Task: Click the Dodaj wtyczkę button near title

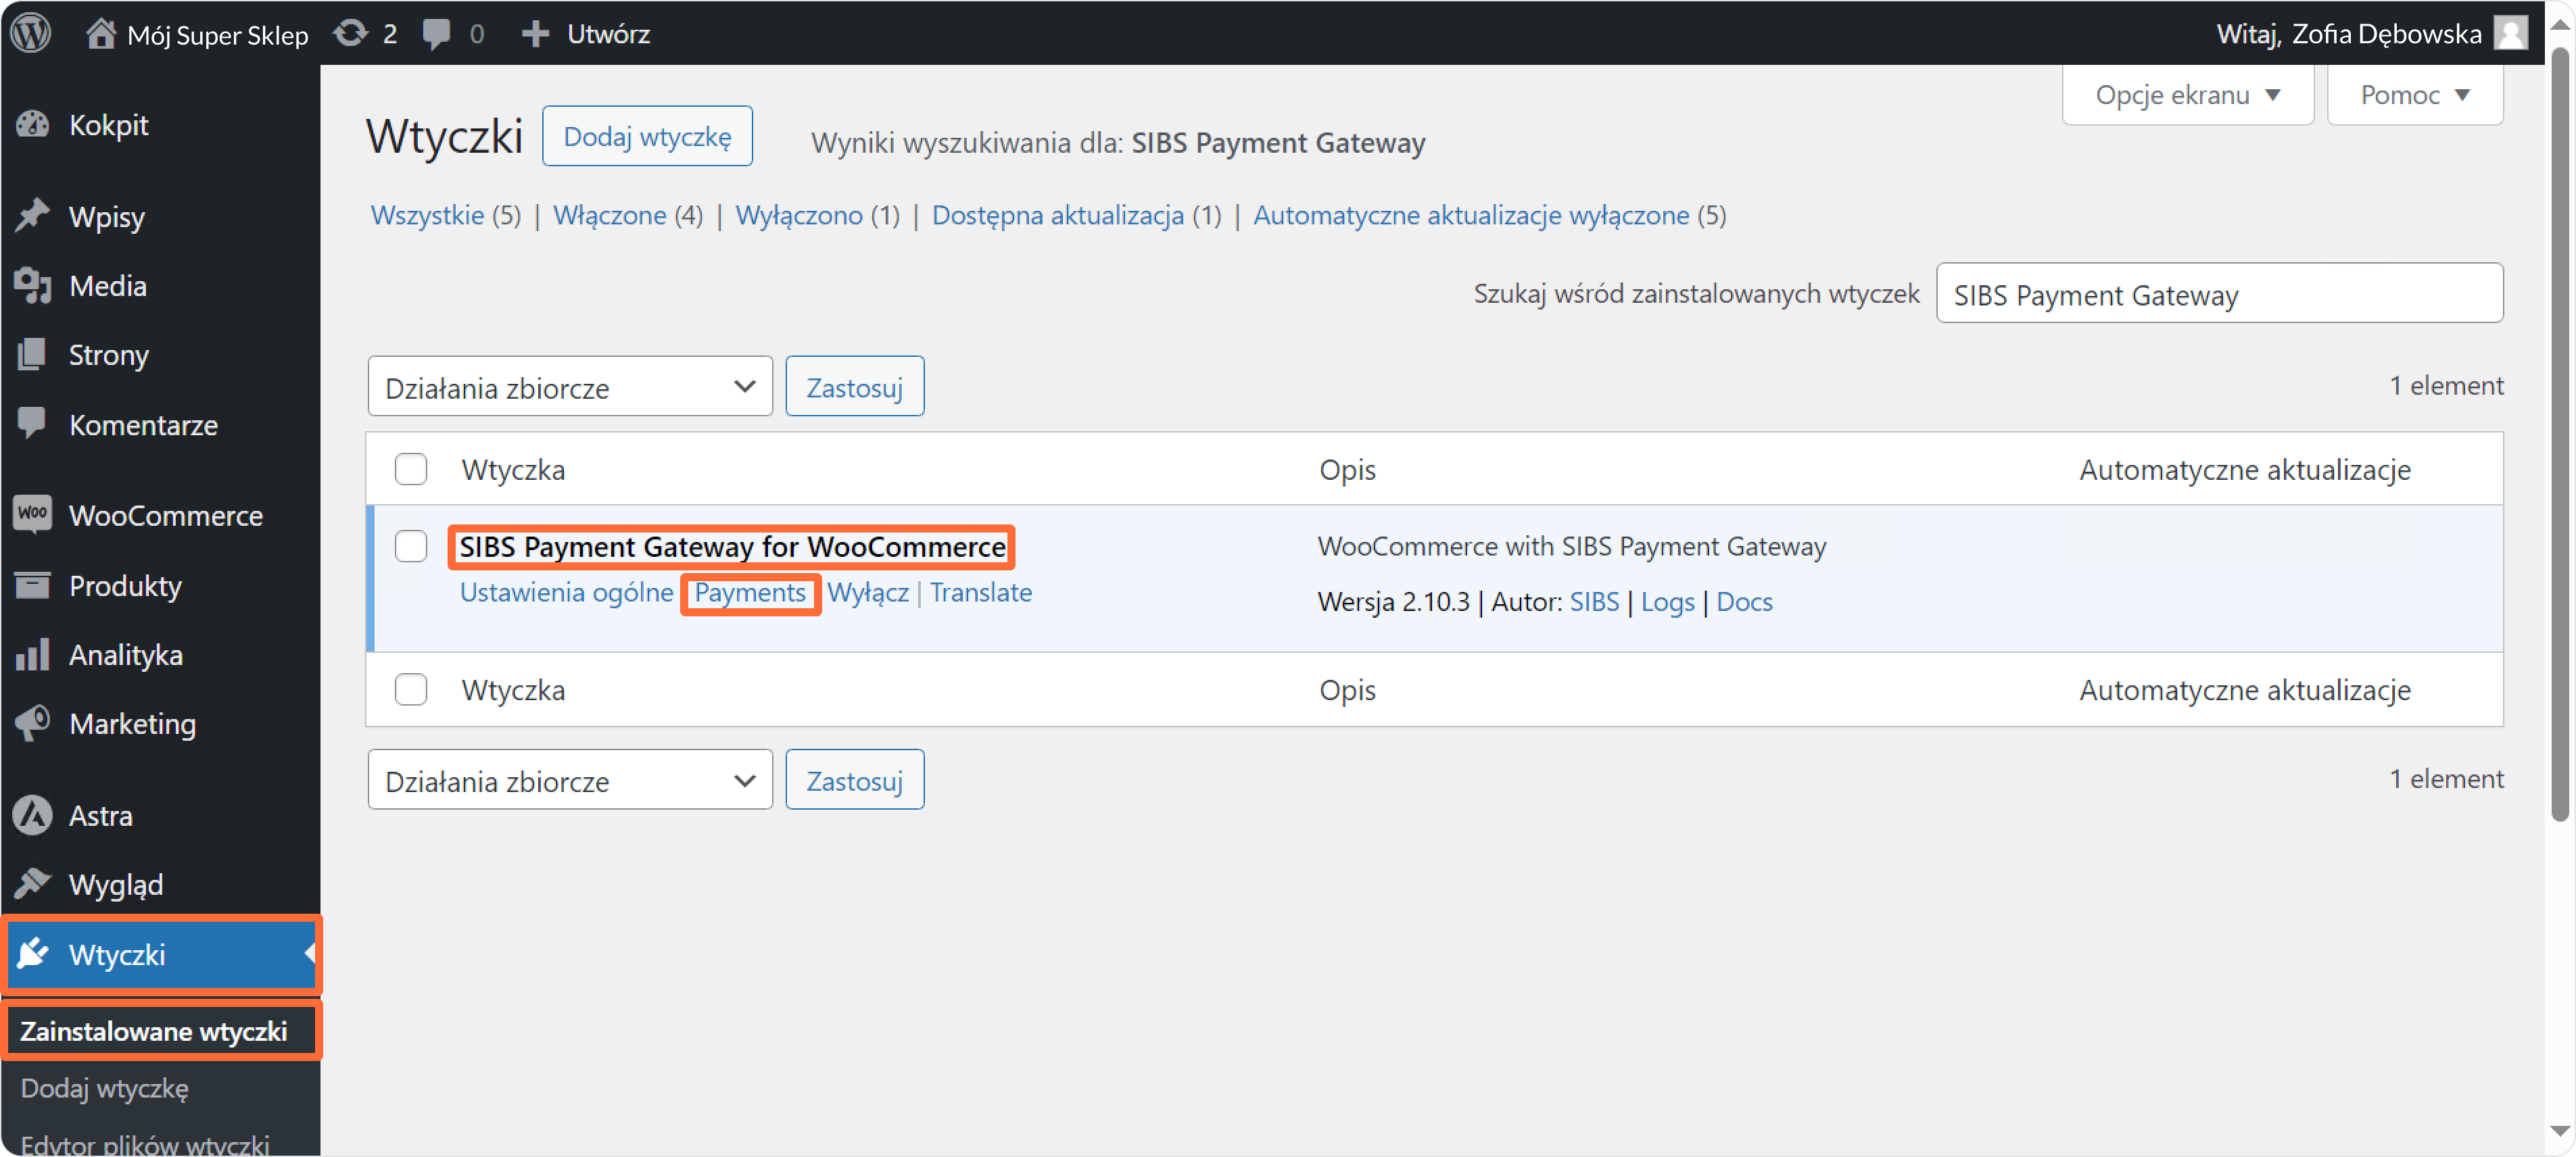Action: (647, 137)
